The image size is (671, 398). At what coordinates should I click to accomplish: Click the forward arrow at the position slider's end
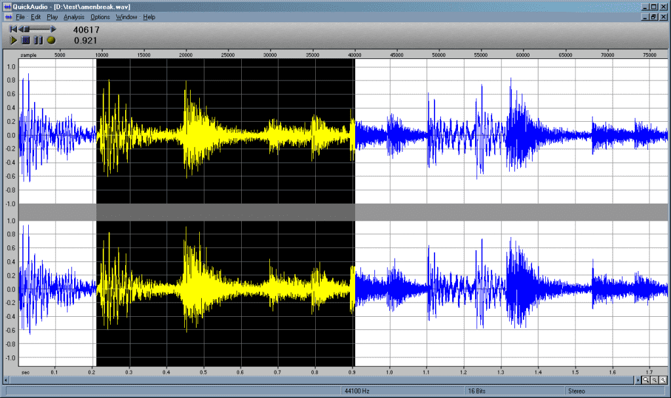53,29
